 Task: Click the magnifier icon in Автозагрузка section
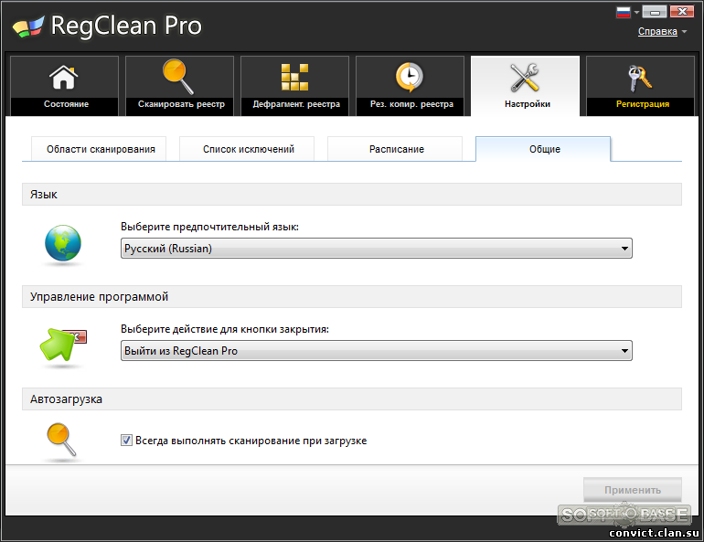point(61,440)
